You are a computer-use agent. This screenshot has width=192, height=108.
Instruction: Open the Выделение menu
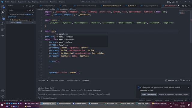[x=22, y=2]
